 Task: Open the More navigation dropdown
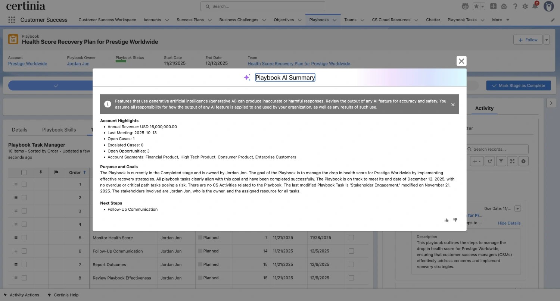tap(501, 20)
